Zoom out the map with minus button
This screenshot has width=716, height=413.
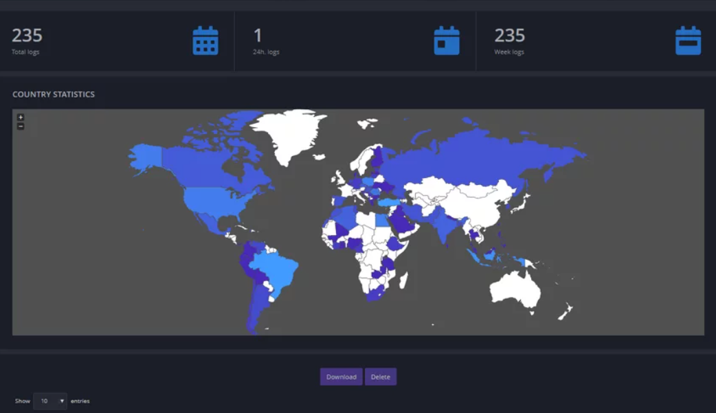pos(21,126)
